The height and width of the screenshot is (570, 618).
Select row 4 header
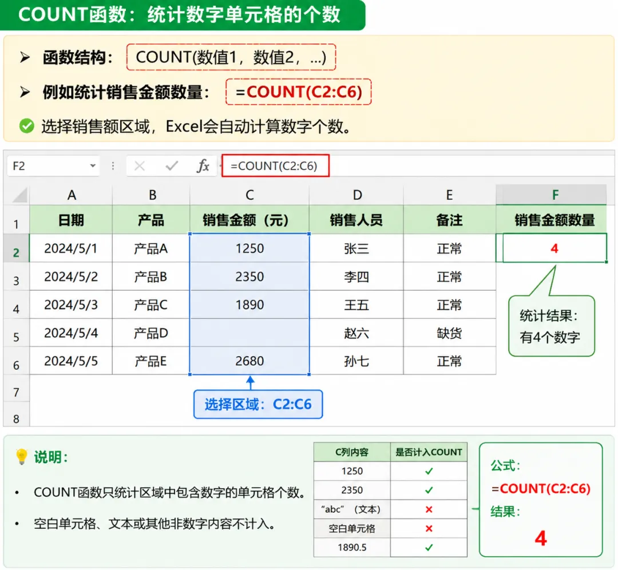(16, 304)
